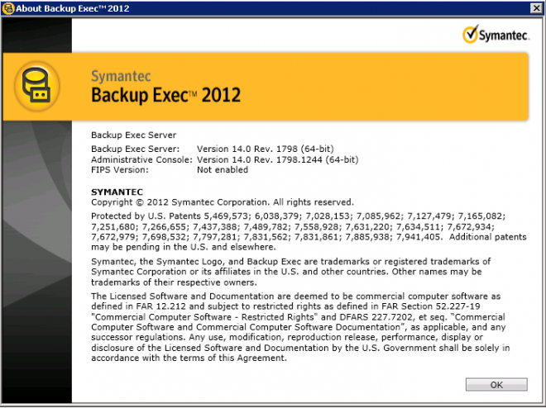
Task: Click the 'Protected by U.S. Patents' line
Action: click(298, 216)
